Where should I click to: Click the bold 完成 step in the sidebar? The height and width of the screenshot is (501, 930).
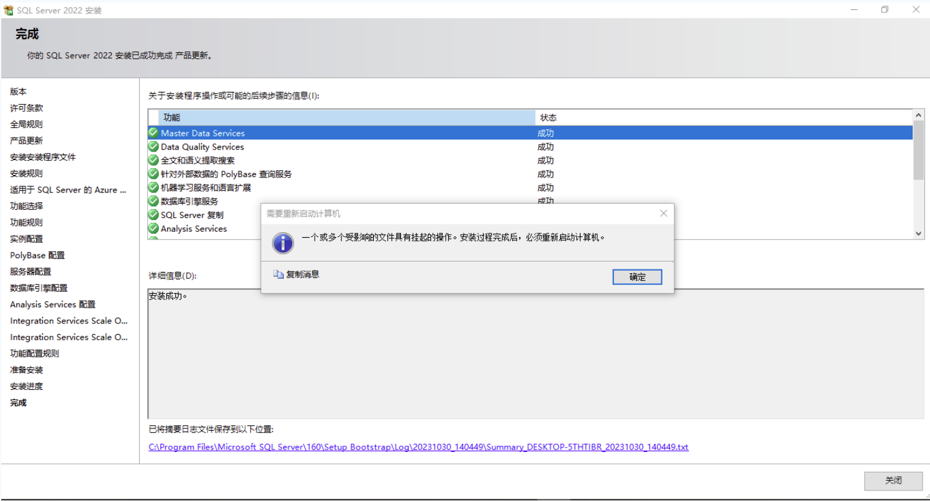coord(19,402)
